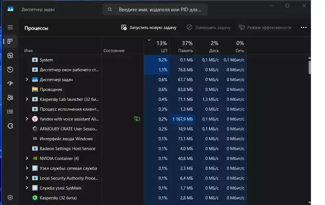Expand Узел службы: сетевая служба group

(x=27, y=168)
